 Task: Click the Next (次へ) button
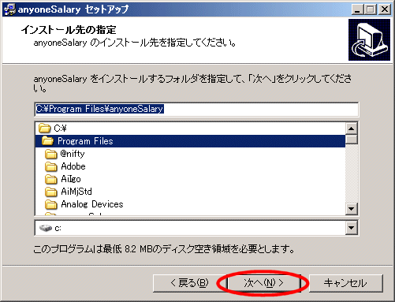(263, 283)
